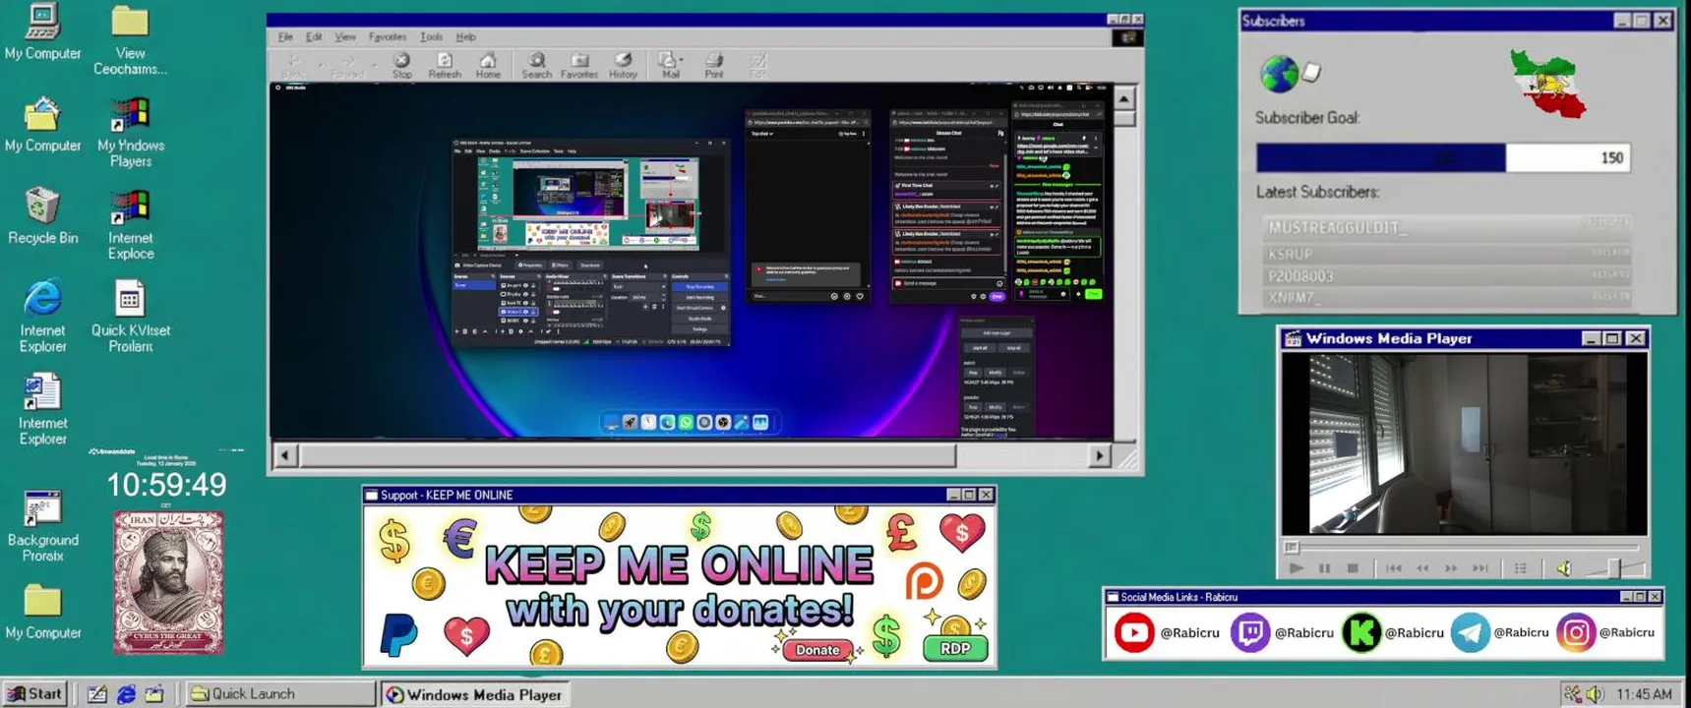Expand the Mail button dropdown arrow
Image resolution: width=1691 pixels, height=708 pixels.
click(682, 61)
